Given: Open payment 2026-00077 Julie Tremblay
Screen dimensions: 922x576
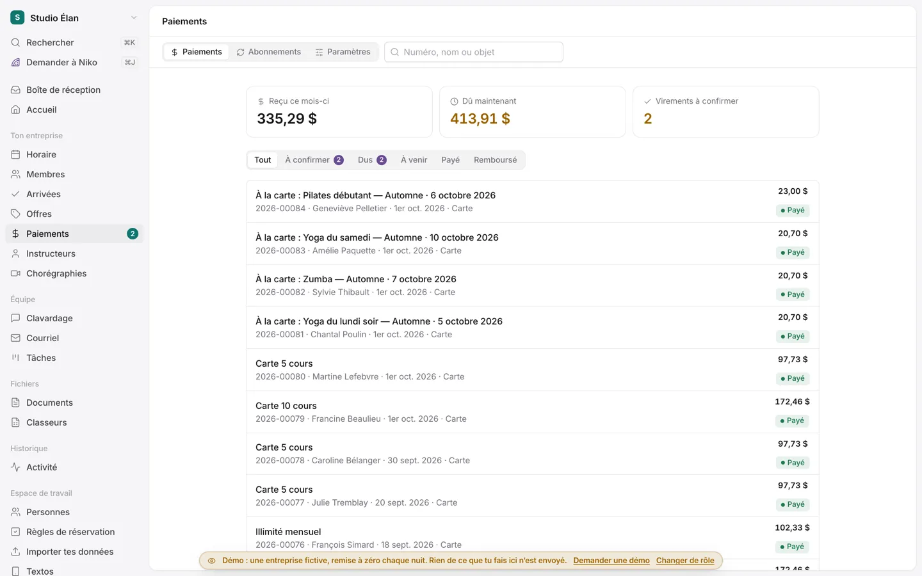Looking at the screenshot, I should point(532,496).
